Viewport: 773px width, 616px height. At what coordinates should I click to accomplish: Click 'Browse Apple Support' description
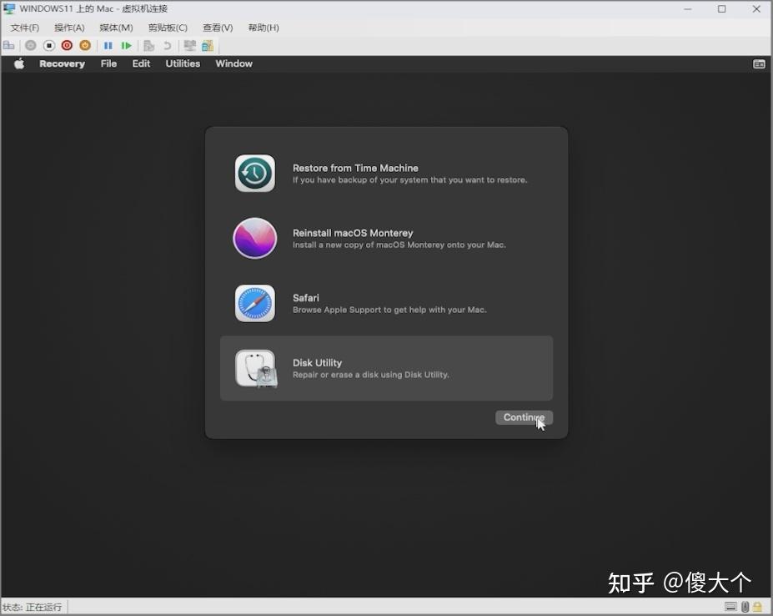(389, 310)
